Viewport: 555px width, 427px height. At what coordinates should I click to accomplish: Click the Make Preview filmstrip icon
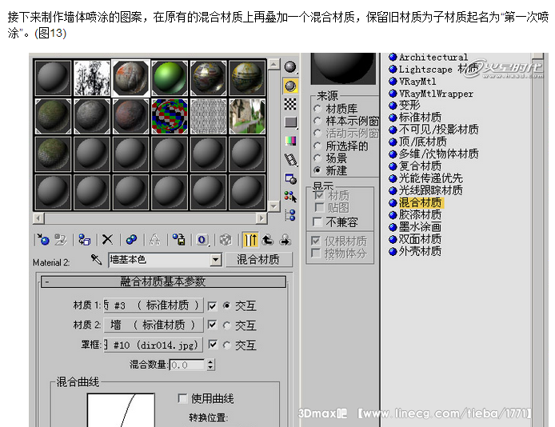[290, 160]
